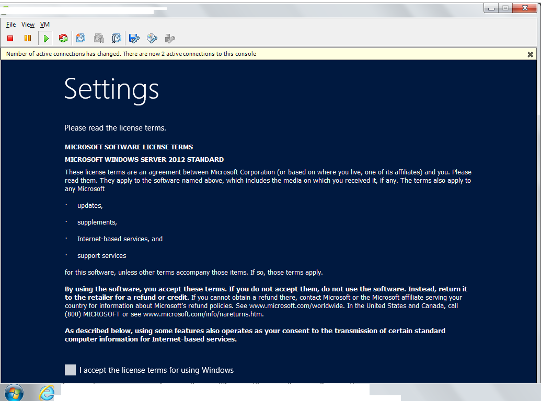Revert to the current snapshot icon
The width and height of the screenshot is (541, 401).
click(99, 38)
